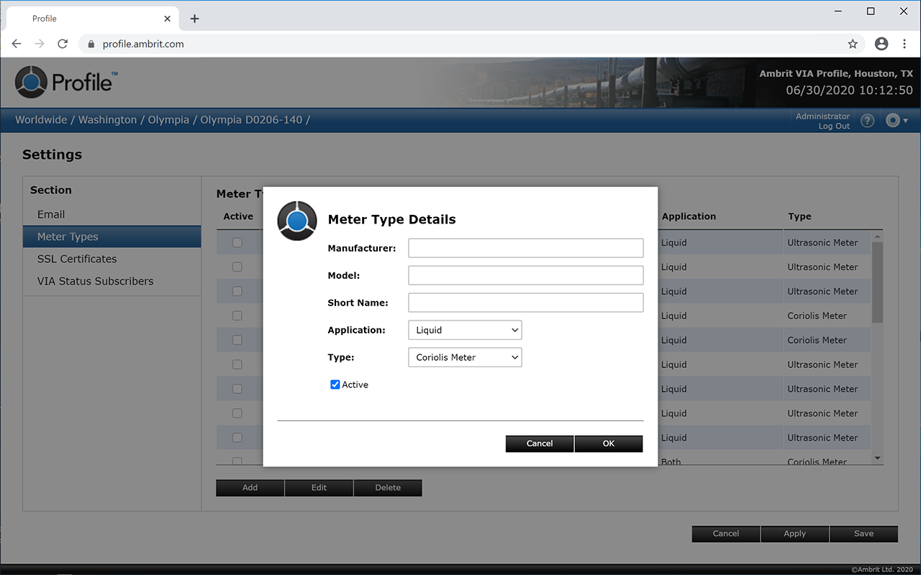This screenshot has height=575, width=921.
Task: Uncheck the Active checkbox in dialog
Action: (335, 385)
